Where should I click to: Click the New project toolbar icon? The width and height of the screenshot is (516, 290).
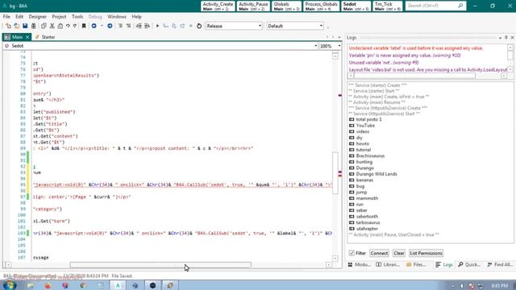click(8, 26)
